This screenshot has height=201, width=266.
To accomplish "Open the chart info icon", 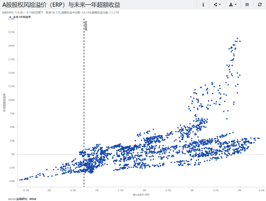I will (203, 5).
